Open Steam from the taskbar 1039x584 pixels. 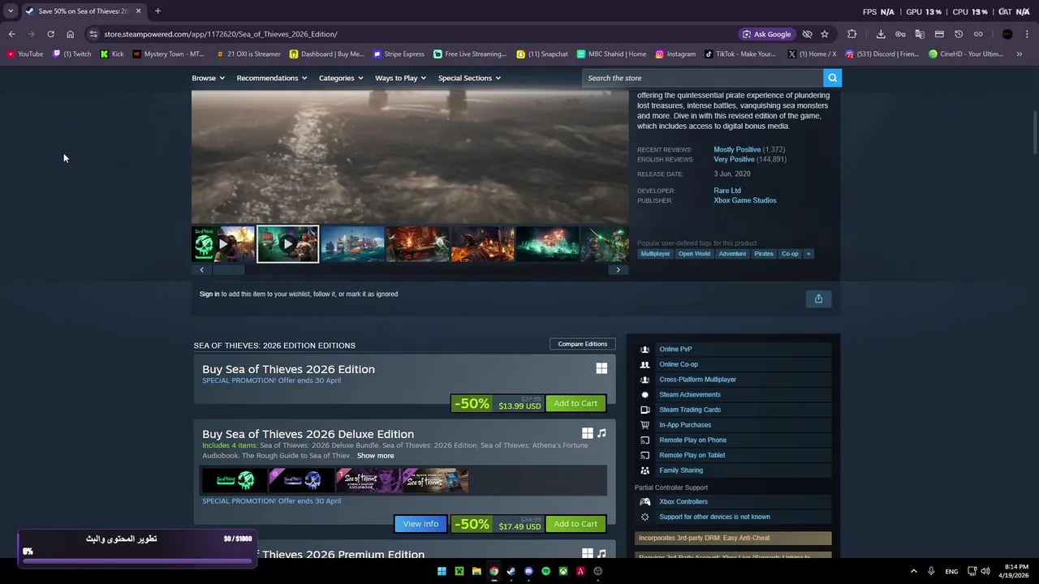point(511,571)
